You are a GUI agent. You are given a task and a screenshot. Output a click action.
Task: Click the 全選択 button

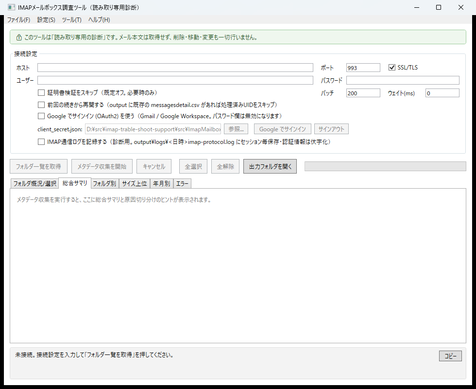point(193,166)
